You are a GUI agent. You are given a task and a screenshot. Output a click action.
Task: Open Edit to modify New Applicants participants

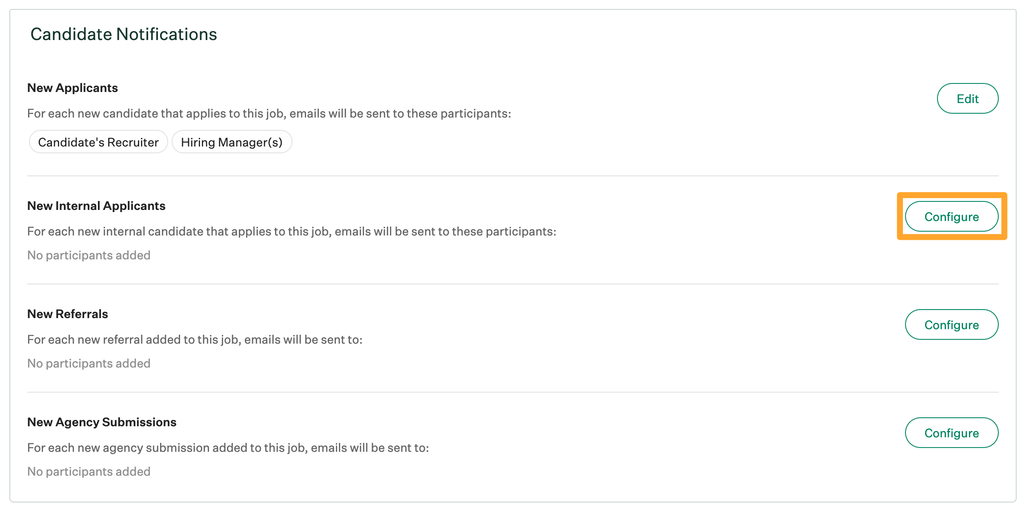tap(967, 98)
